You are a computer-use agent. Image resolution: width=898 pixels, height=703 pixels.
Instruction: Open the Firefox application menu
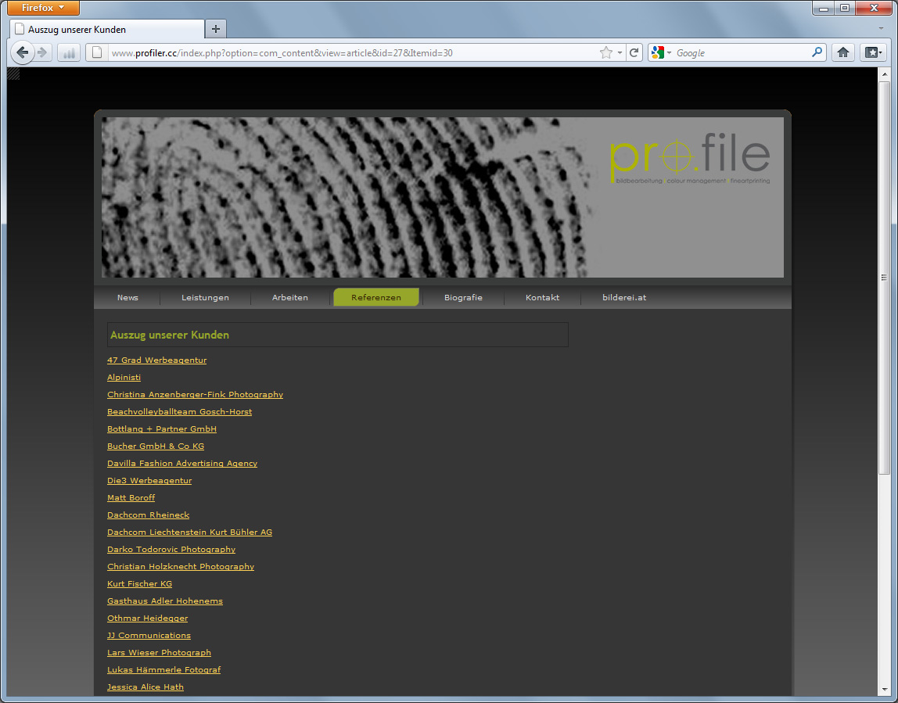click(x=44, y=8)
